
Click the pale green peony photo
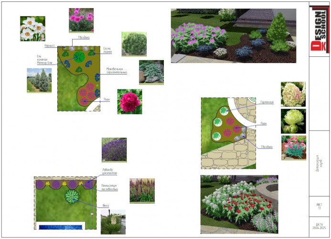(293, 121)
